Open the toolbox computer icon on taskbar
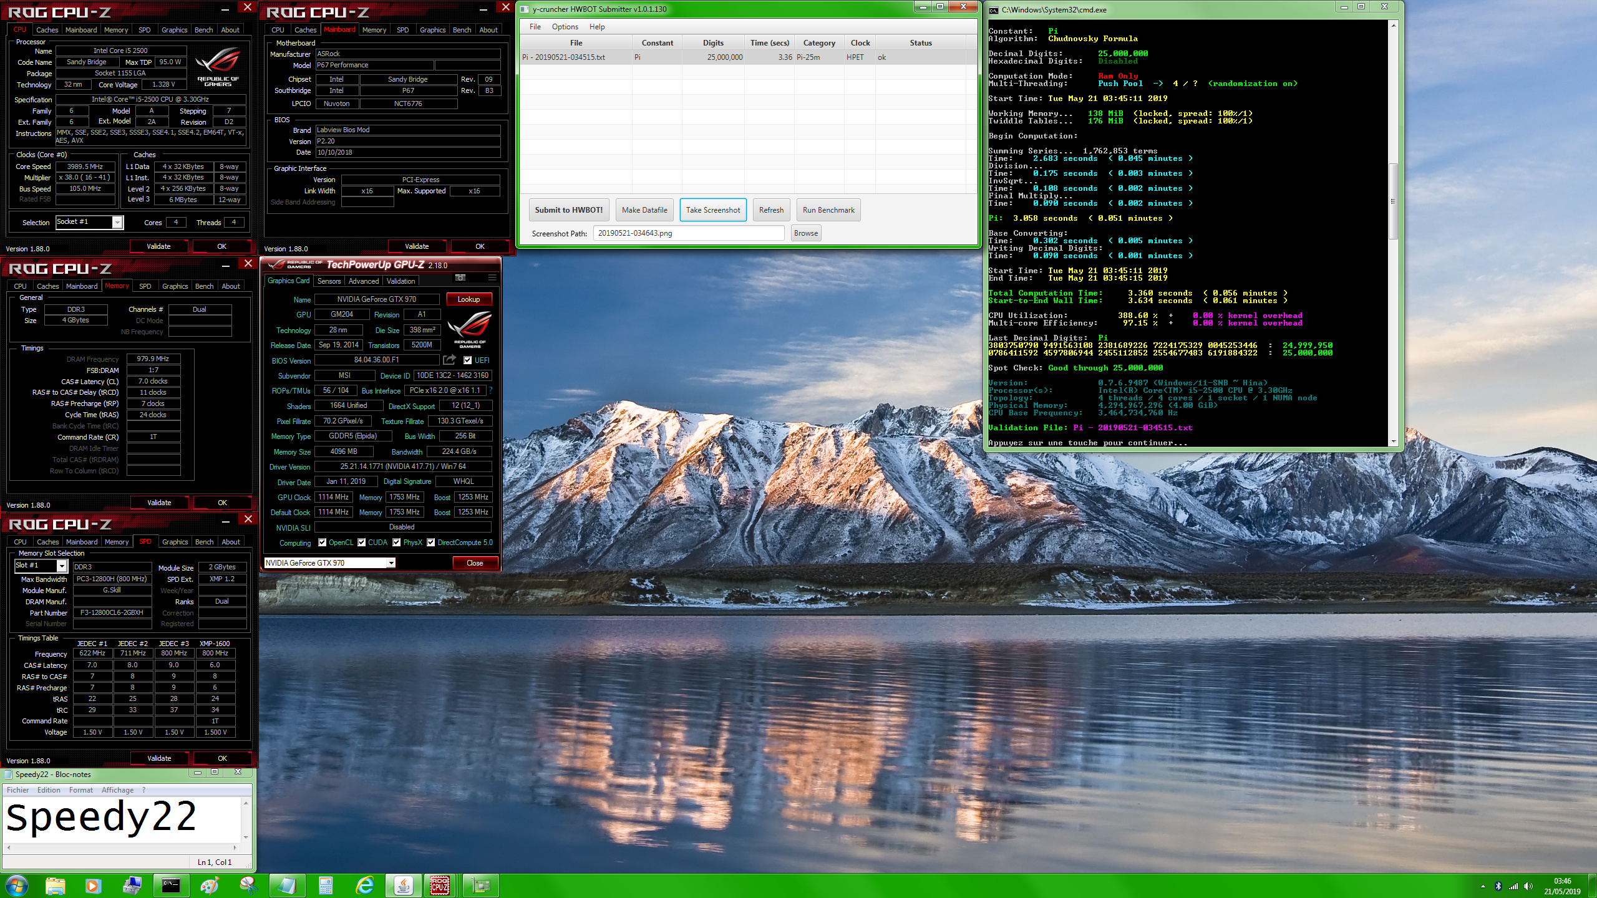This screenshot has height=898, width=1597. pos(132,886)
